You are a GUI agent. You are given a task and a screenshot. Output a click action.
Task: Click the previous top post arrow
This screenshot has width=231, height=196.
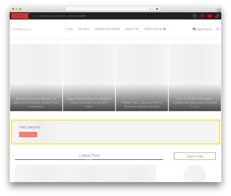click(x=32, y=16)
